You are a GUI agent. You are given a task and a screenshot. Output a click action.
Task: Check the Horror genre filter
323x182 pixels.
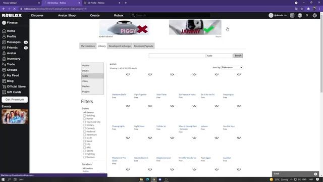pyautogui.click(x=84, y=119)
